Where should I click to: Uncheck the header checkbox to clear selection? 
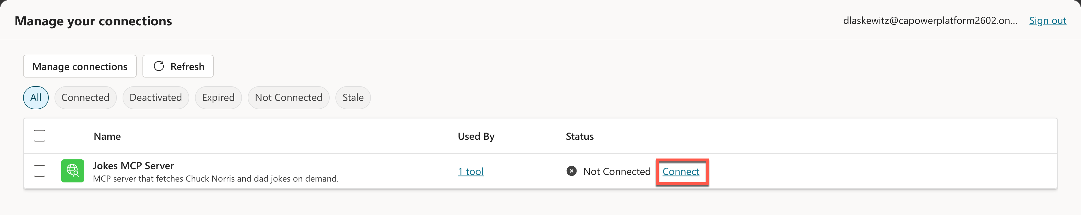point(40,135)
